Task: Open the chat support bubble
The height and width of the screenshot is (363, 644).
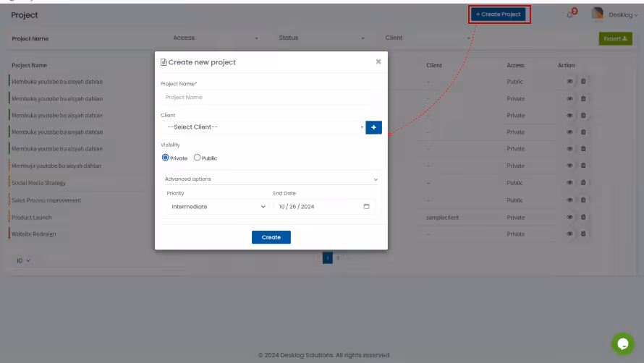Action: (622, 343)
